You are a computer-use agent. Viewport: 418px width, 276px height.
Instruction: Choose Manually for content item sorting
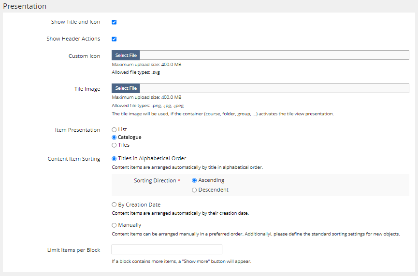114,225
